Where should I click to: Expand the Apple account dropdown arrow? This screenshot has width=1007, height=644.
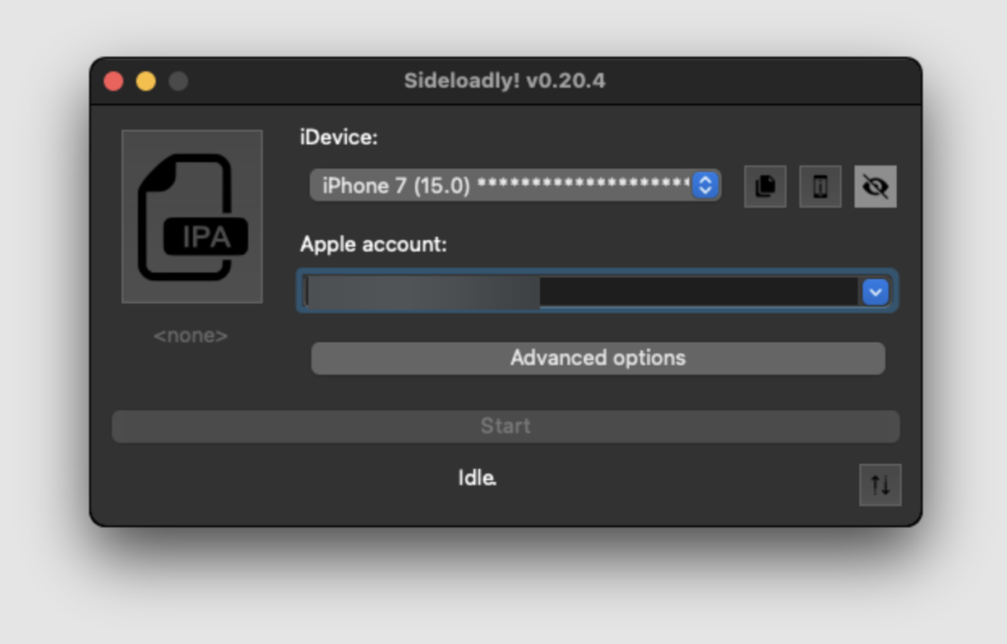point(875,292)
